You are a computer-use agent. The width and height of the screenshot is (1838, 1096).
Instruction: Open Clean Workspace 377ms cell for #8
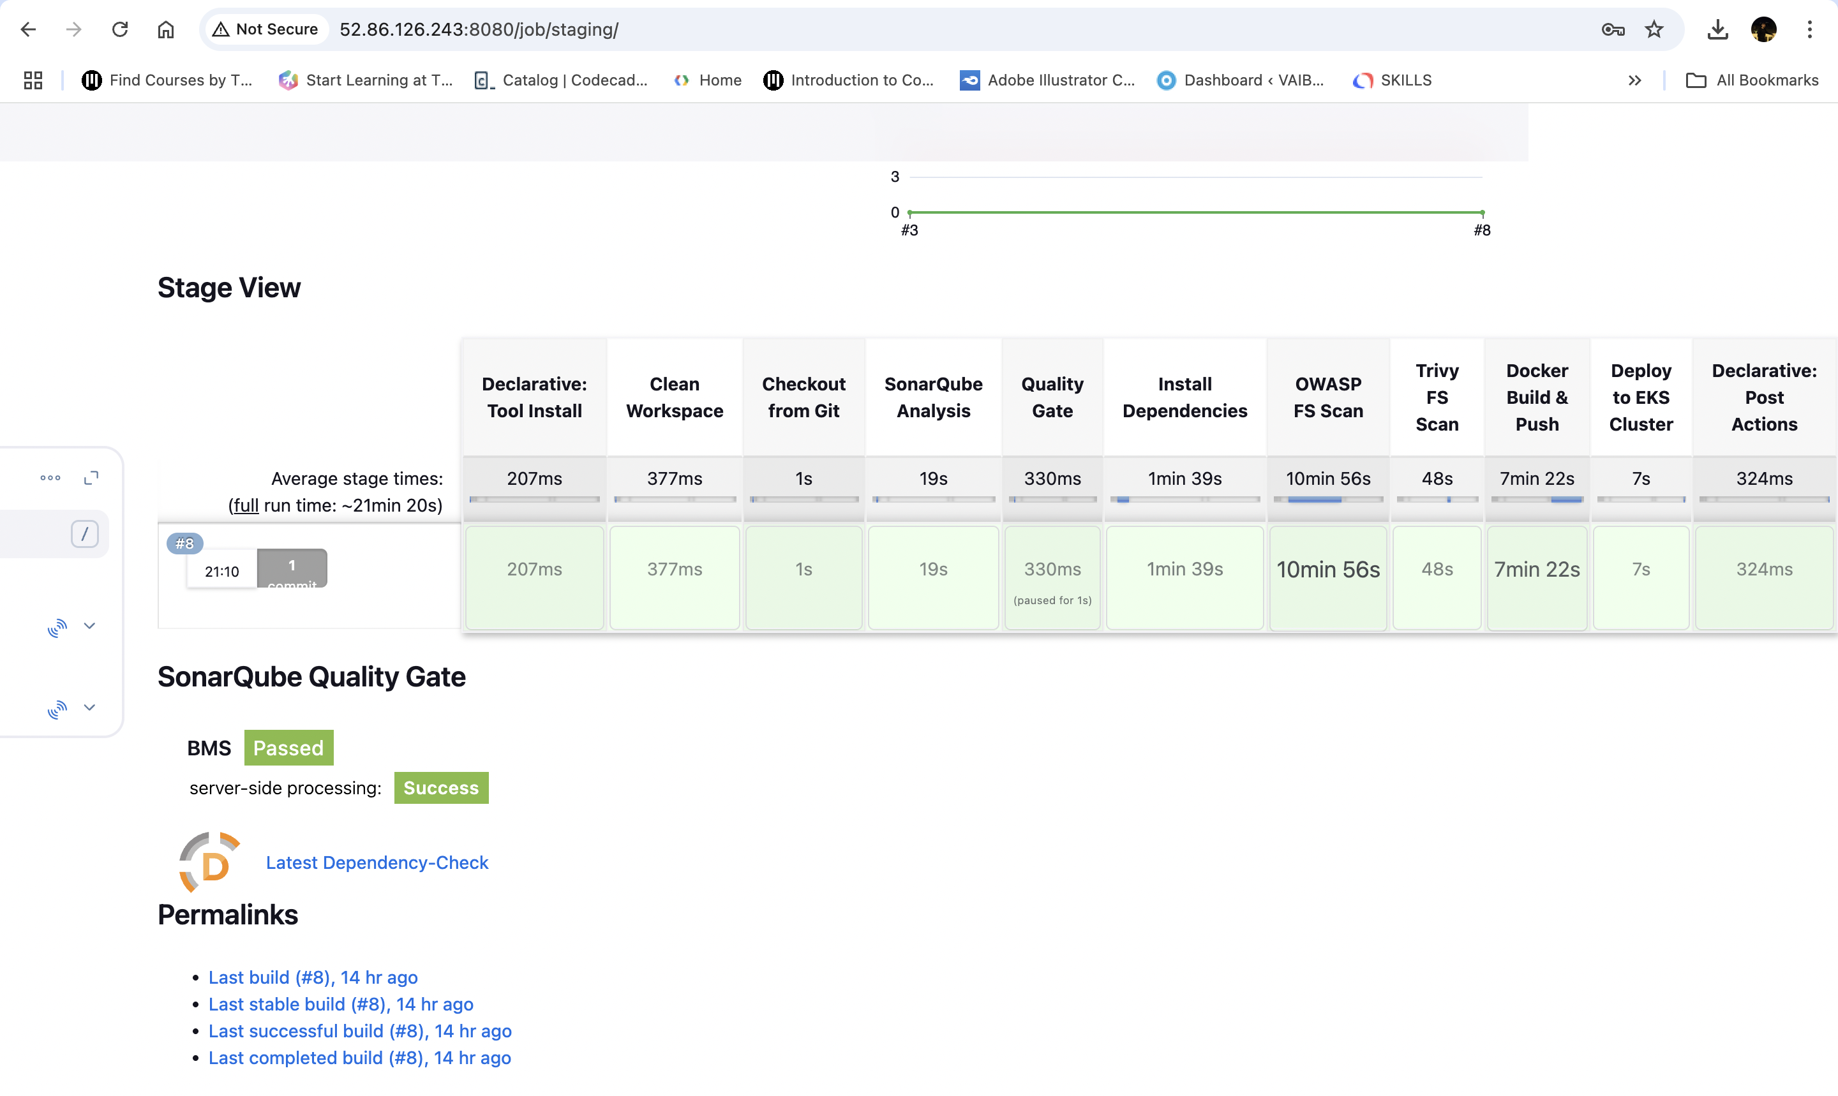click(675, 577)
